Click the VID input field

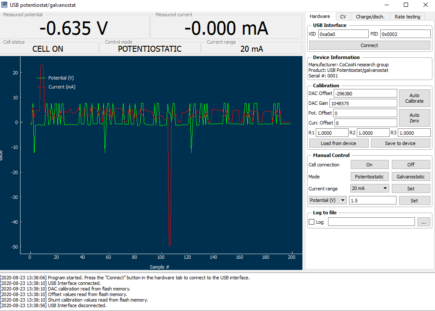click(343, 34)
